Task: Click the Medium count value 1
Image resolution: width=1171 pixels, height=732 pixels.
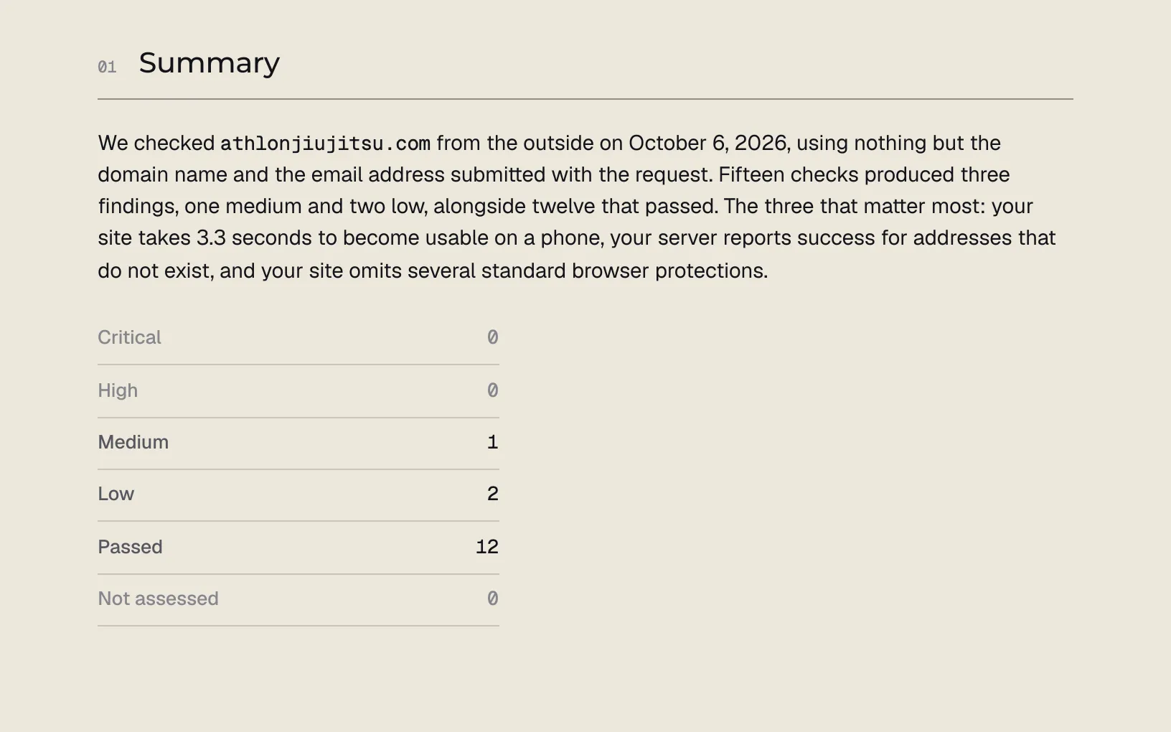Action: (492, 442)
